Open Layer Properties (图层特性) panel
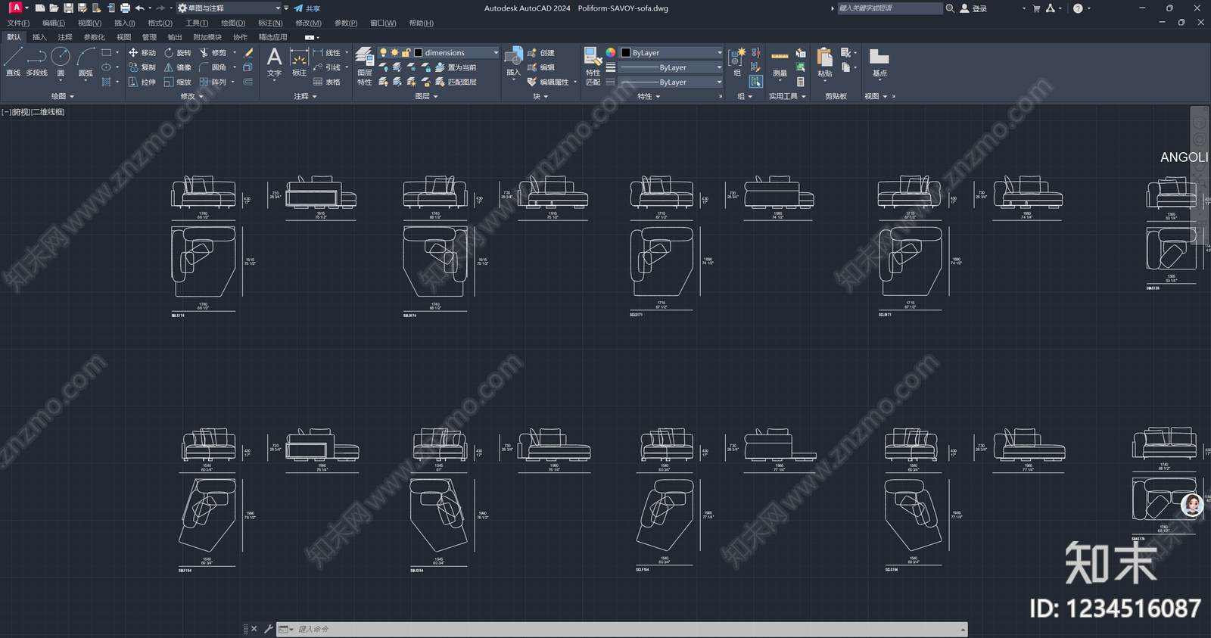This screenshot has height=638, width=1211. point(364,67)
